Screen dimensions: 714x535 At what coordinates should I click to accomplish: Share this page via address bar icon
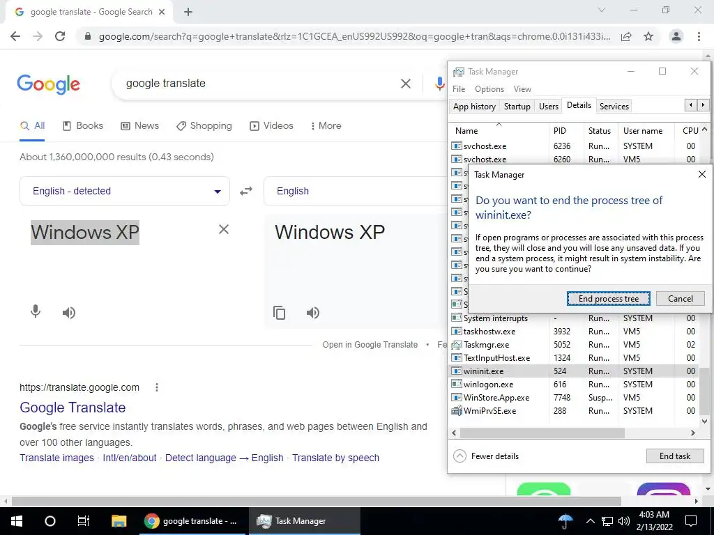tap(627, 36)
